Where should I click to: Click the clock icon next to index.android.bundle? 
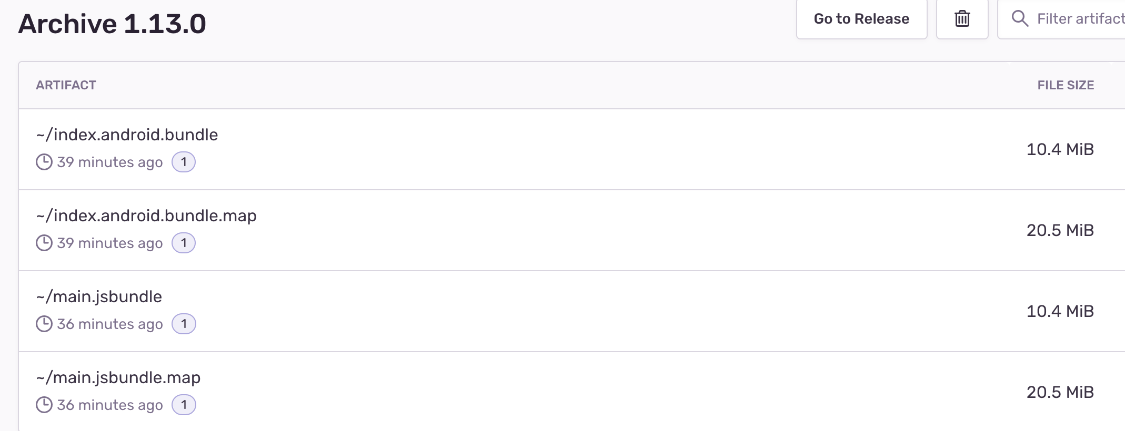point(45,162)
